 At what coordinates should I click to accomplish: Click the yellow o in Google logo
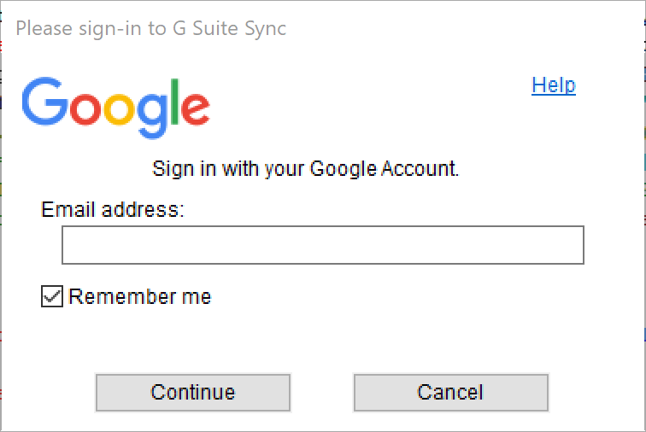pos(119,108)
